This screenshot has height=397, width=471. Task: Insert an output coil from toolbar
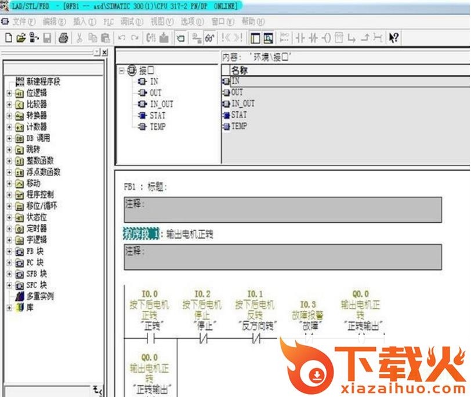click(326, 38)
